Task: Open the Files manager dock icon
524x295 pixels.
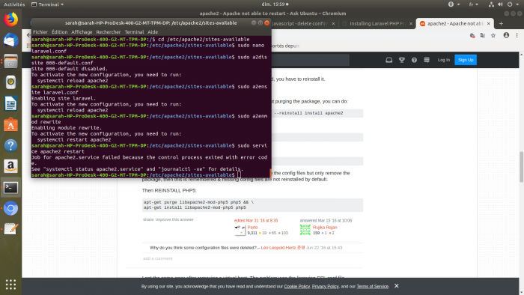Action: [10, 61]
